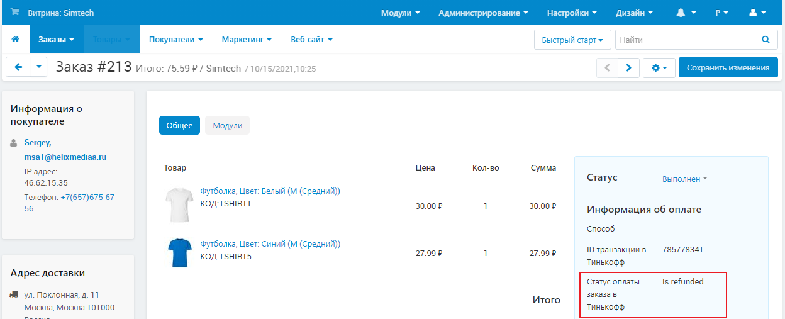Switch to the Общее tab
This screenshot has width=785, height=319.
point(179,125)
